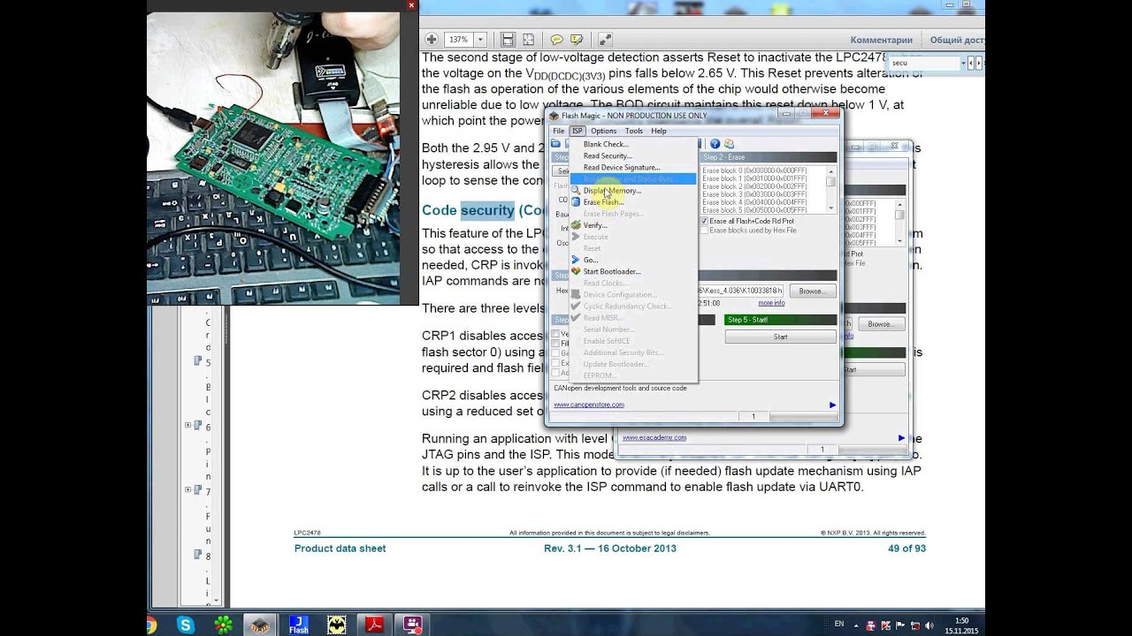Switch to Flash Magic chip icon in taskbar
Screen dimensions: 1132x636
tap(260, 625)
